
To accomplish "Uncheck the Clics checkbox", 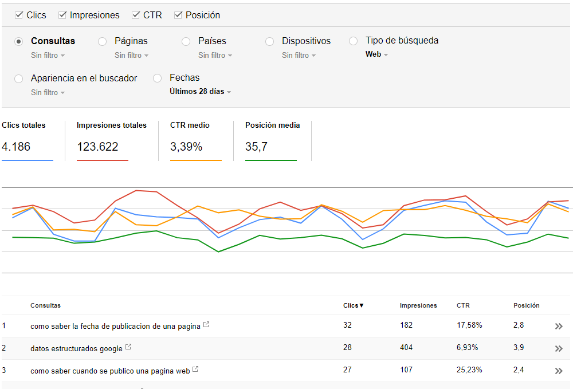I will (x=19, y=15).
